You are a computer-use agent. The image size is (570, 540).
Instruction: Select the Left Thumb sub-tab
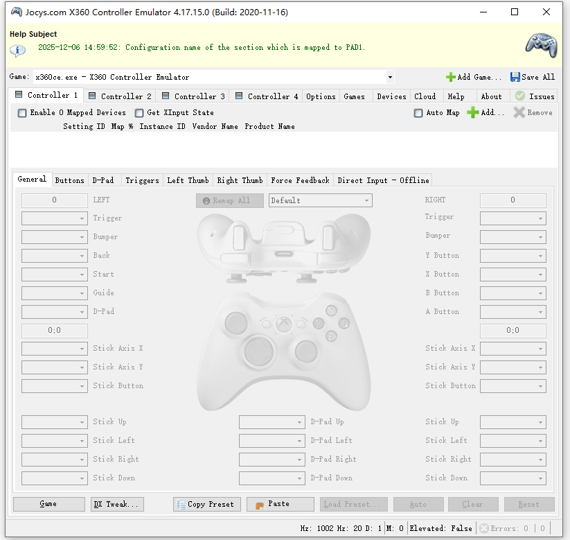pos(188,180)
